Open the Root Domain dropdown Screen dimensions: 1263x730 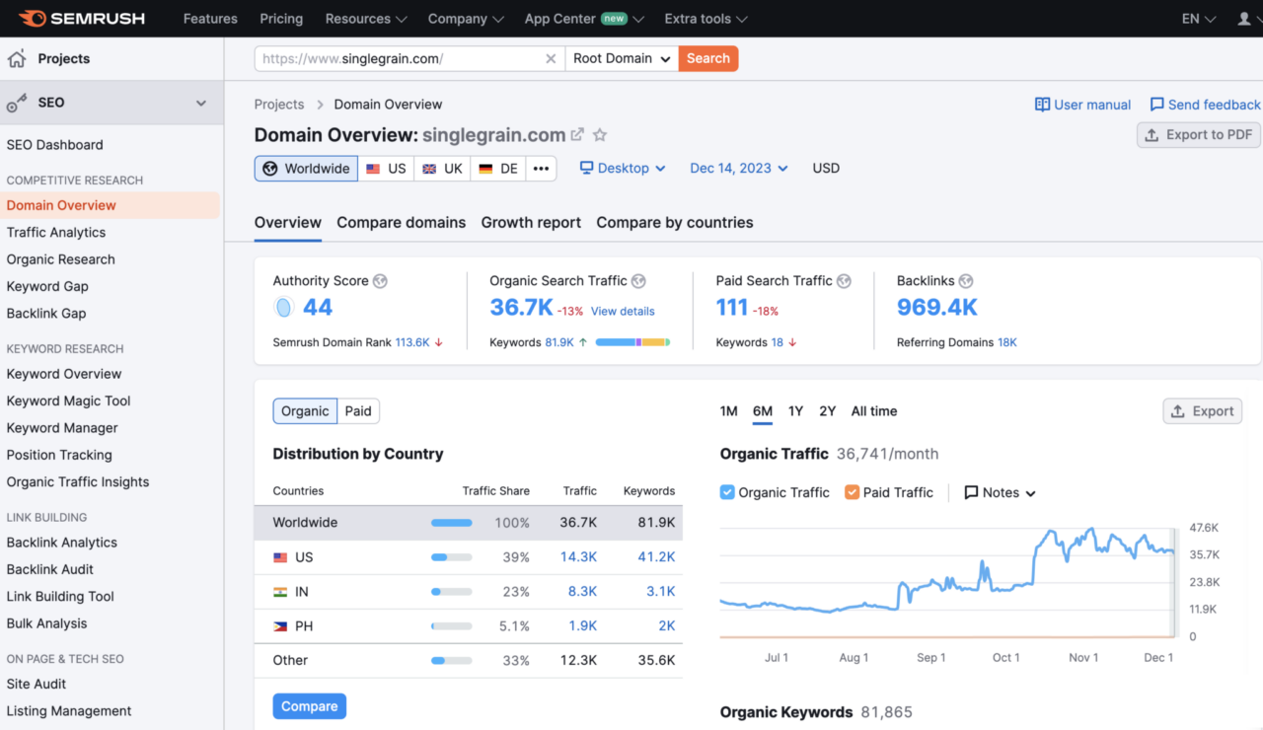pos(622,59)
